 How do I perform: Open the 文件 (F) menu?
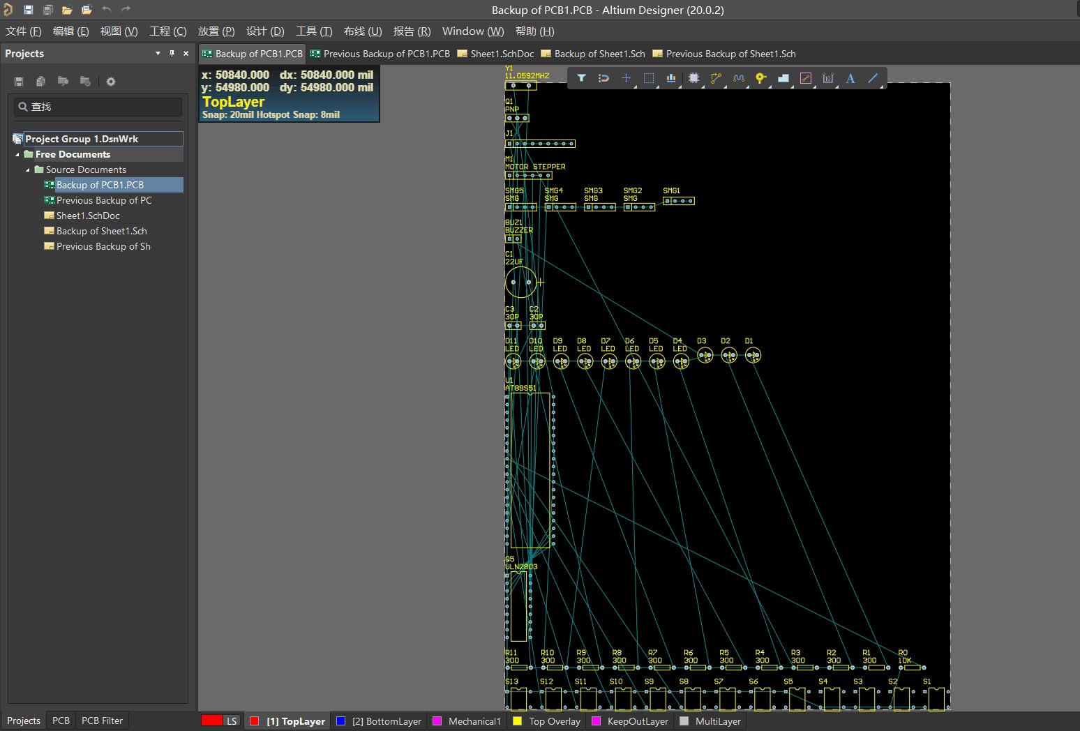click(24, 31)
